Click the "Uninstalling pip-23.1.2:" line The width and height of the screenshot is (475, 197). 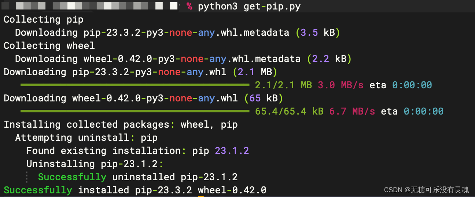tap(95, 164)
